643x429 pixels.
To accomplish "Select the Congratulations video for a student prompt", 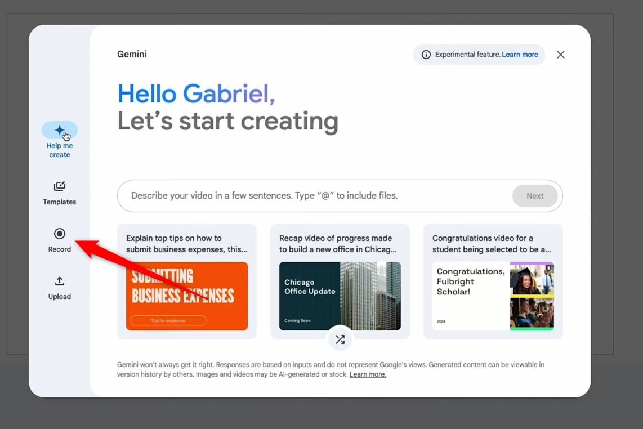I will tap(492, 244).
